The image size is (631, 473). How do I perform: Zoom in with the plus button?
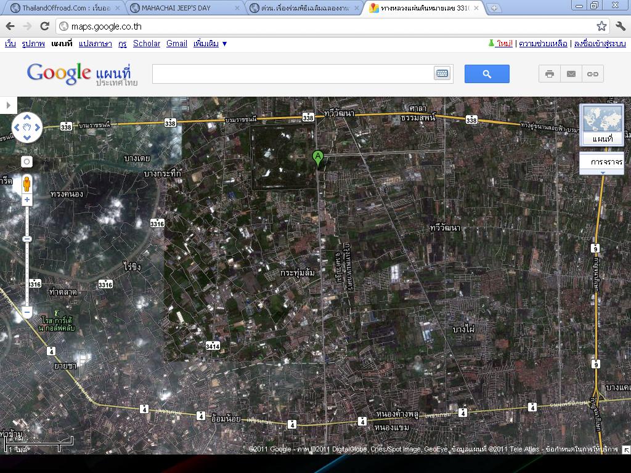(x=27, y=200)
